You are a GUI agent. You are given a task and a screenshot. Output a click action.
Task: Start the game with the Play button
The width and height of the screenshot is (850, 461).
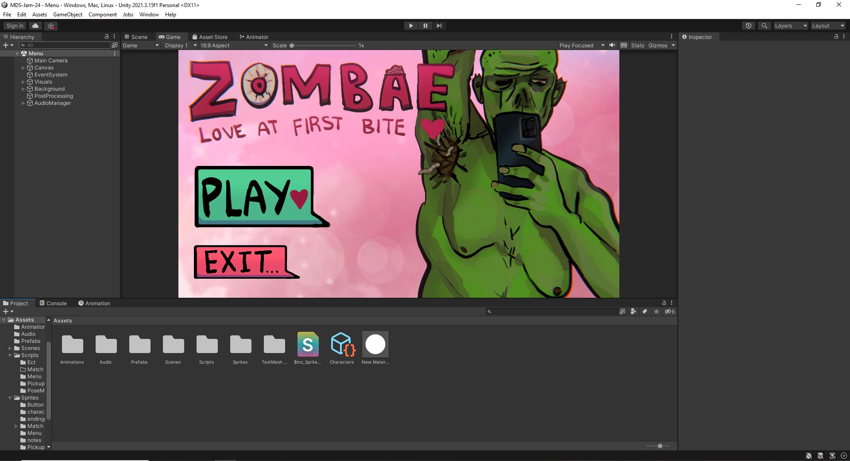[411, 26]
